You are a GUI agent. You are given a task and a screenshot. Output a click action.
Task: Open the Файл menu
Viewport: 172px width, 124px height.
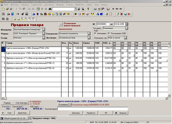(6, 5)
